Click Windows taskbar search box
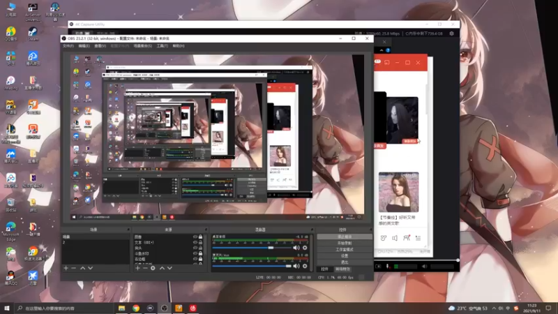The image size is (558, 314). point(64,308)
